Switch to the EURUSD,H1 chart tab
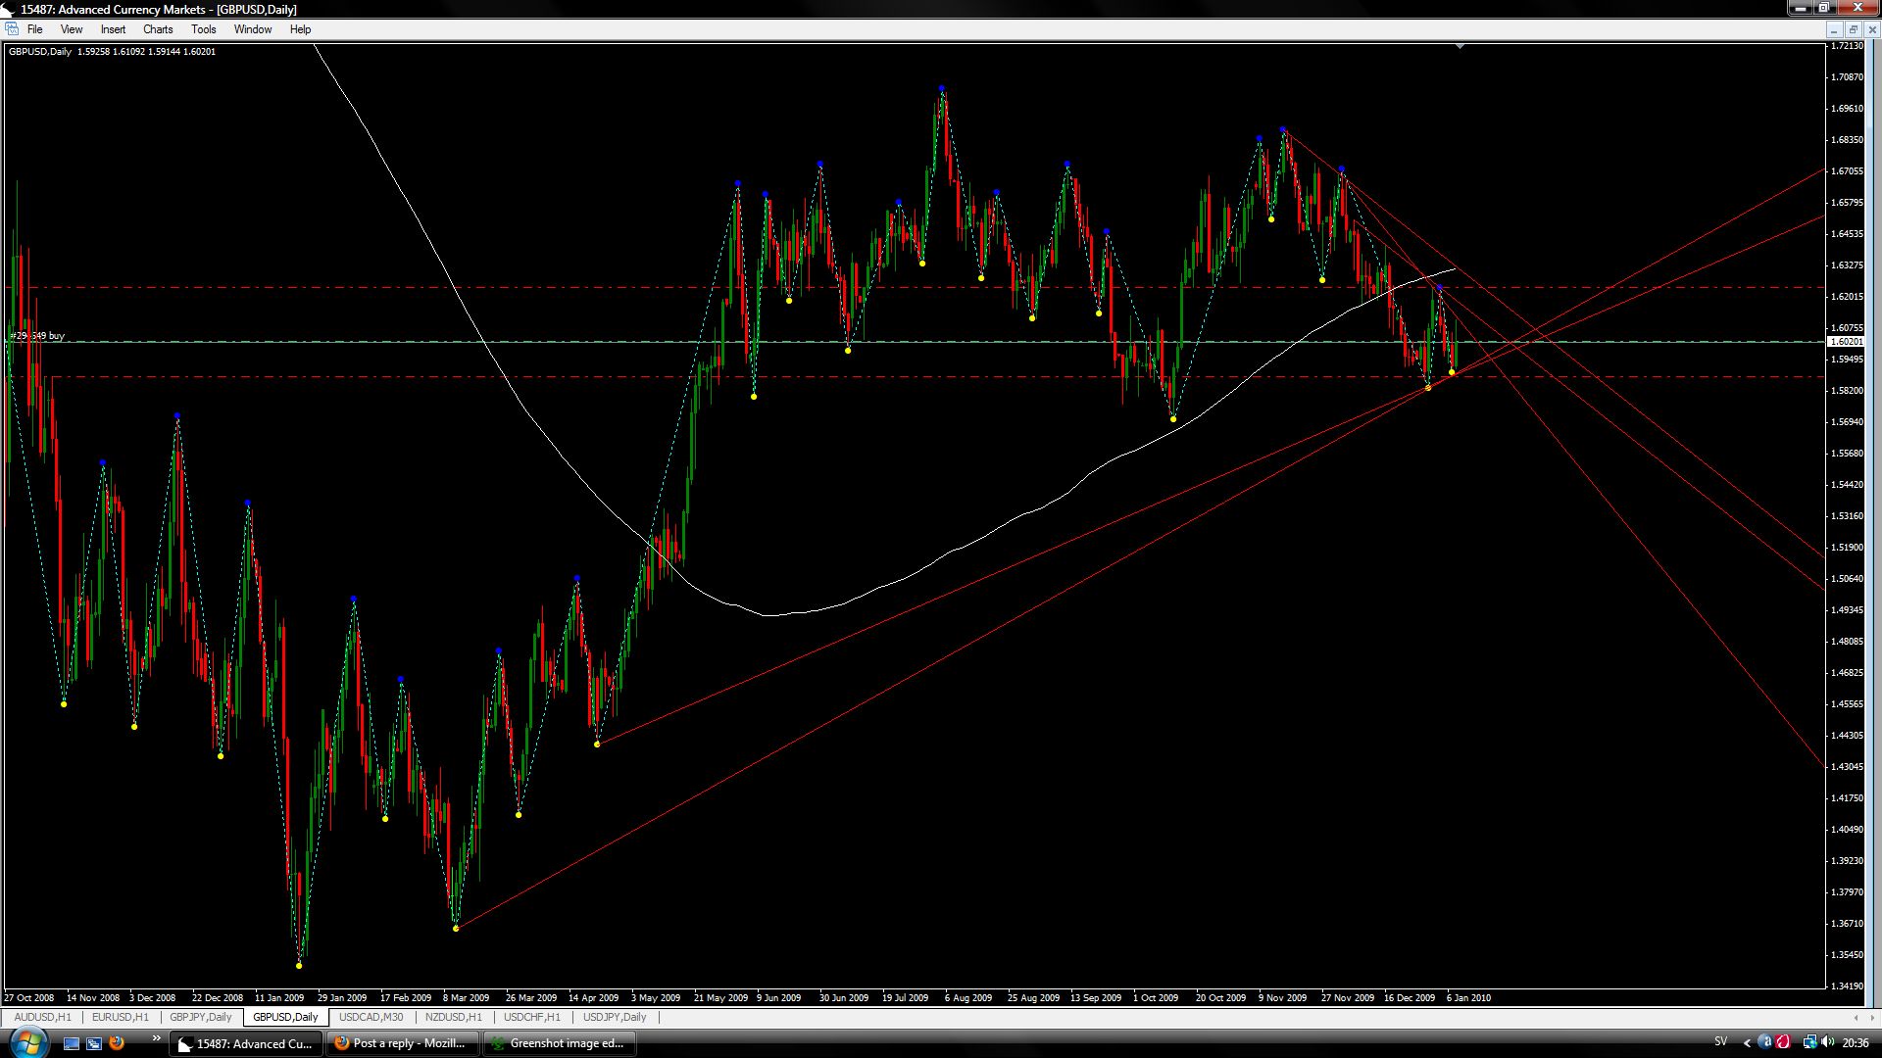The width and height of the screenshot is (1882, 1058). pyautogui.click(x=121, y=1017)
